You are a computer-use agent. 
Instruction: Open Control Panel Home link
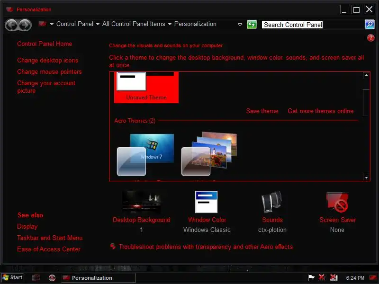point(45,44)
